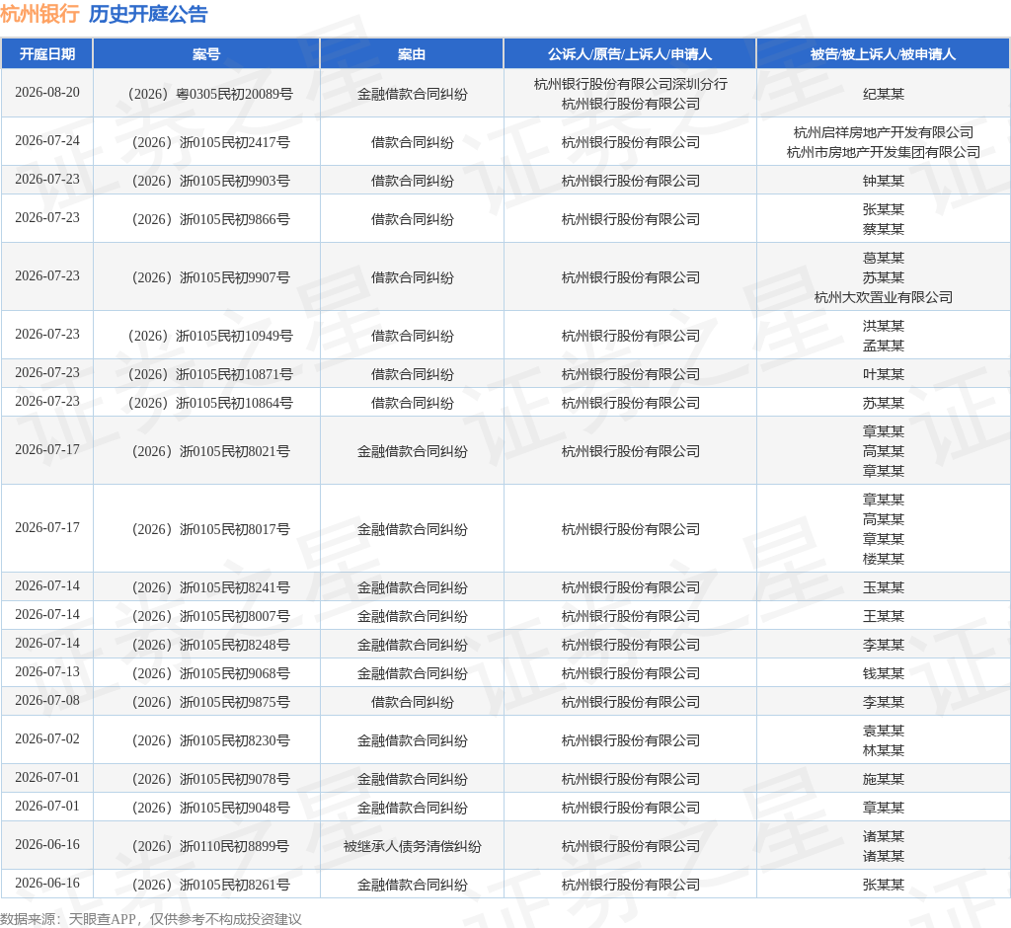Click case number 浙0105民初8017号
The image size is (1011, 928).
(x=210, y=529)
